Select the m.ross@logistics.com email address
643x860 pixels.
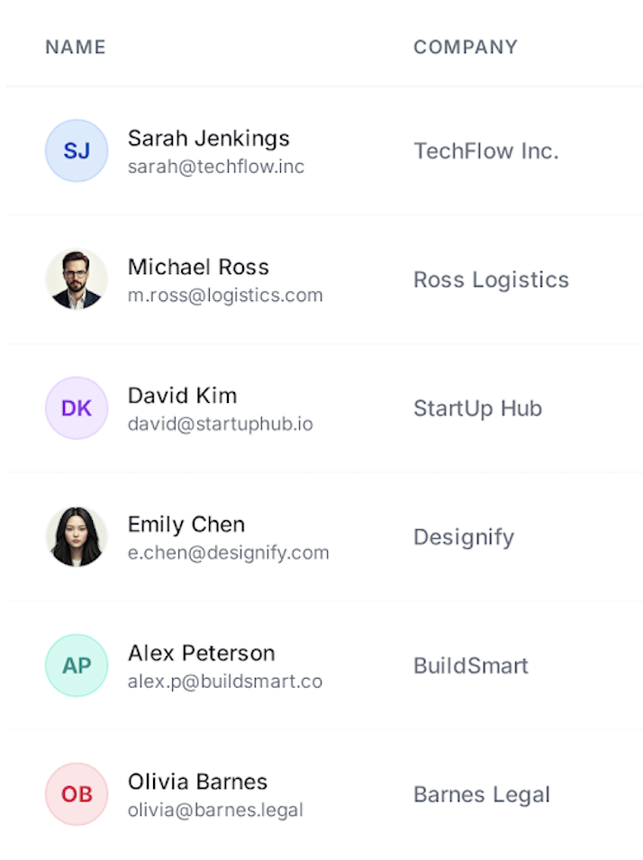click(225, 296)
